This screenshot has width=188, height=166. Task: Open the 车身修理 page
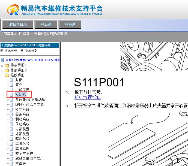point(22,149)
